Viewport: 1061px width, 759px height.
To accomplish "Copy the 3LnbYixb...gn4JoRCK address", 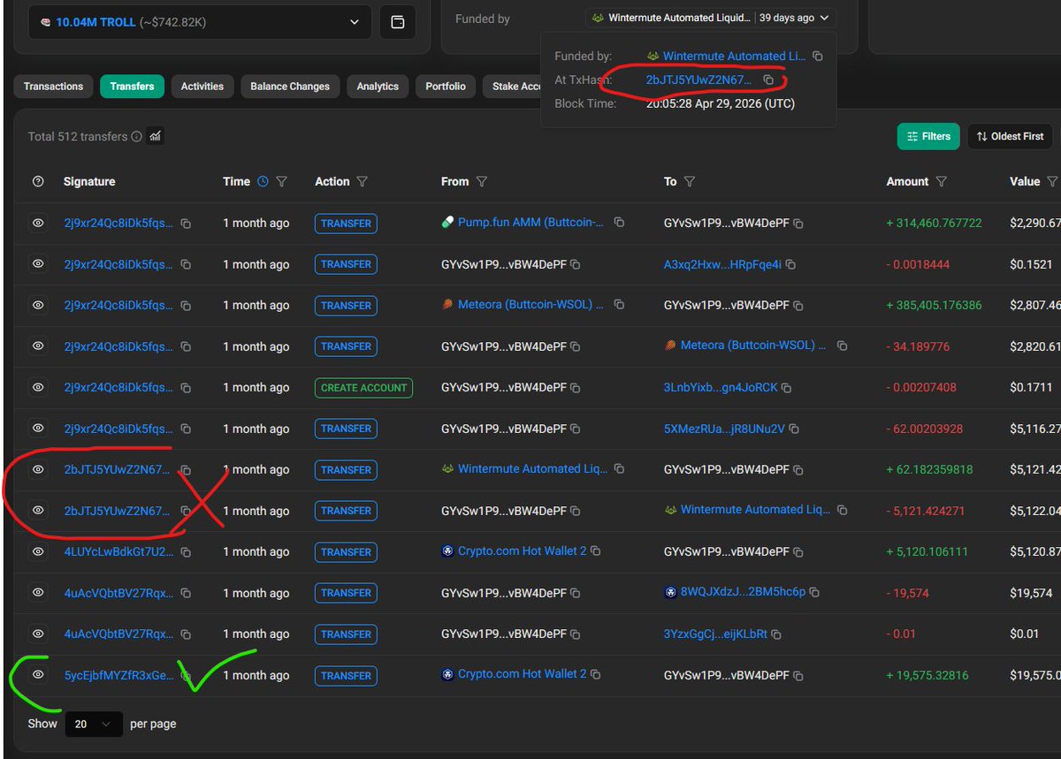I will point(786,388).
